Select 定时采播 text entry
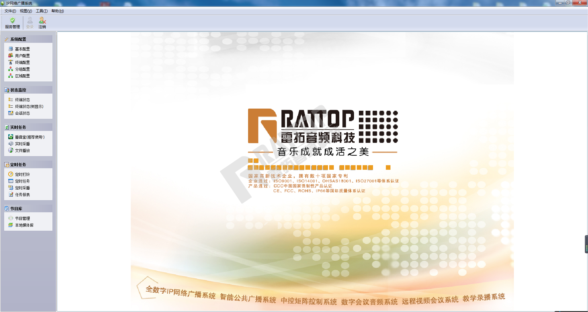 point(22,188)
